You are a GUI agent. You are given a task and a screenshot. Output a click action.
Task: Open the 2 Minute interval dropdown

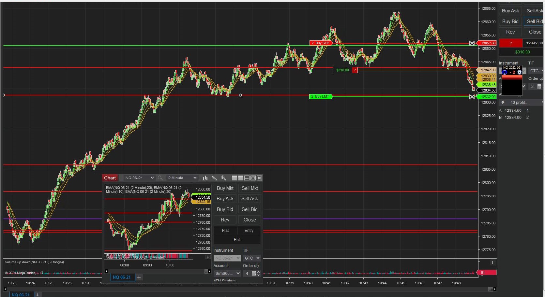(x=182, y=178)
